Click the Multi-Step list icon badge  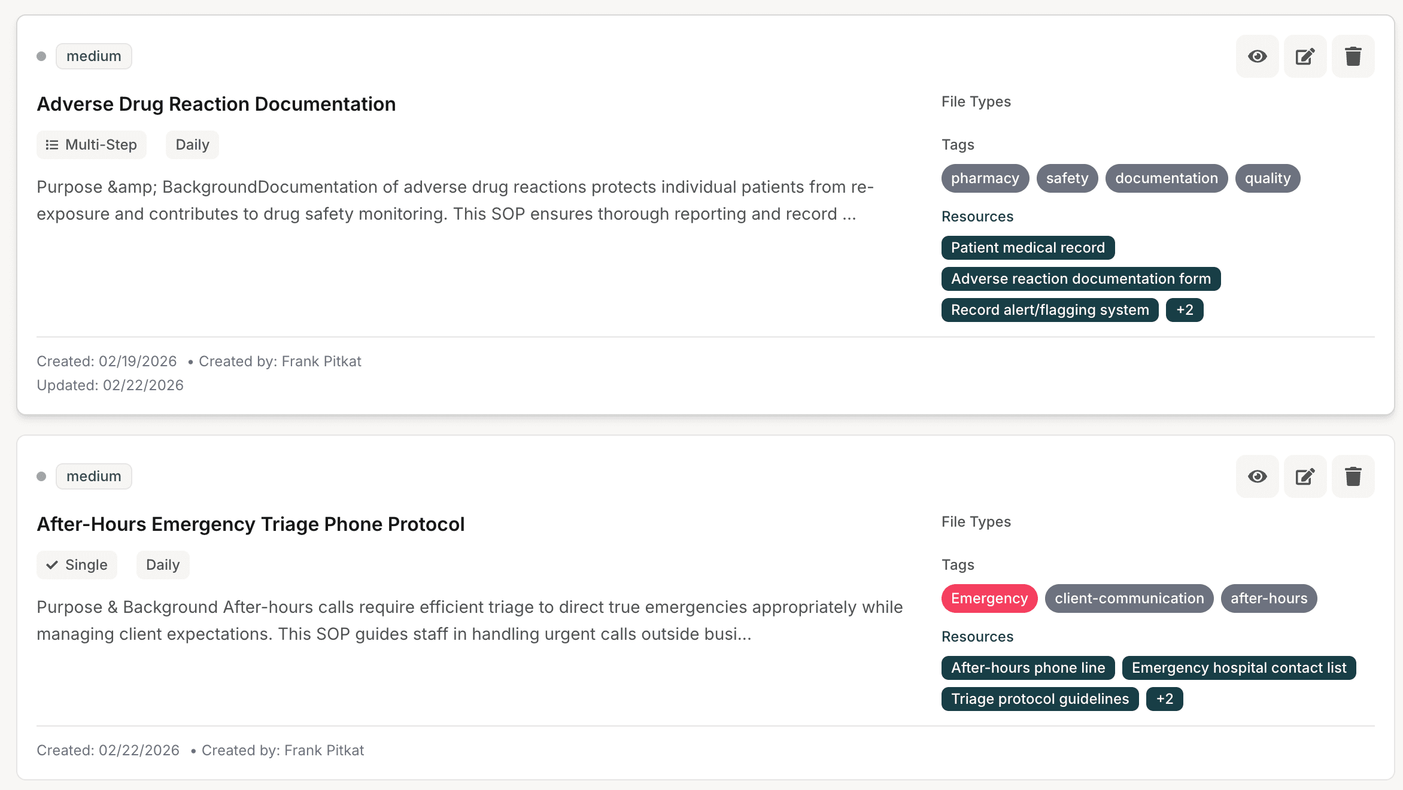pyautogui.click(x=92, y=145)
